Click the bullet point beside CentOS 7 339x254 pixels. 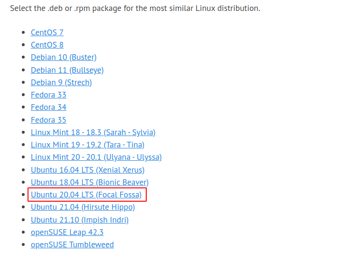tap(24, 33)
